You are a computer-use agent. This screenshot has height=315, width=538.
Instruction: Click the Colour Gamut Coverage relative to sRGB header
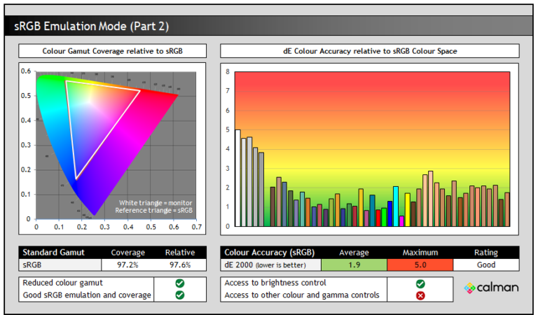[x=112, y=51]
